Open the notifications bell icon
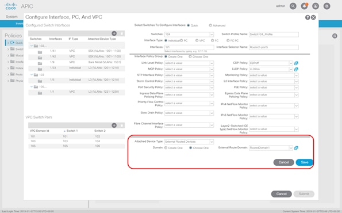The image size is (342, 213). [304, 6]
